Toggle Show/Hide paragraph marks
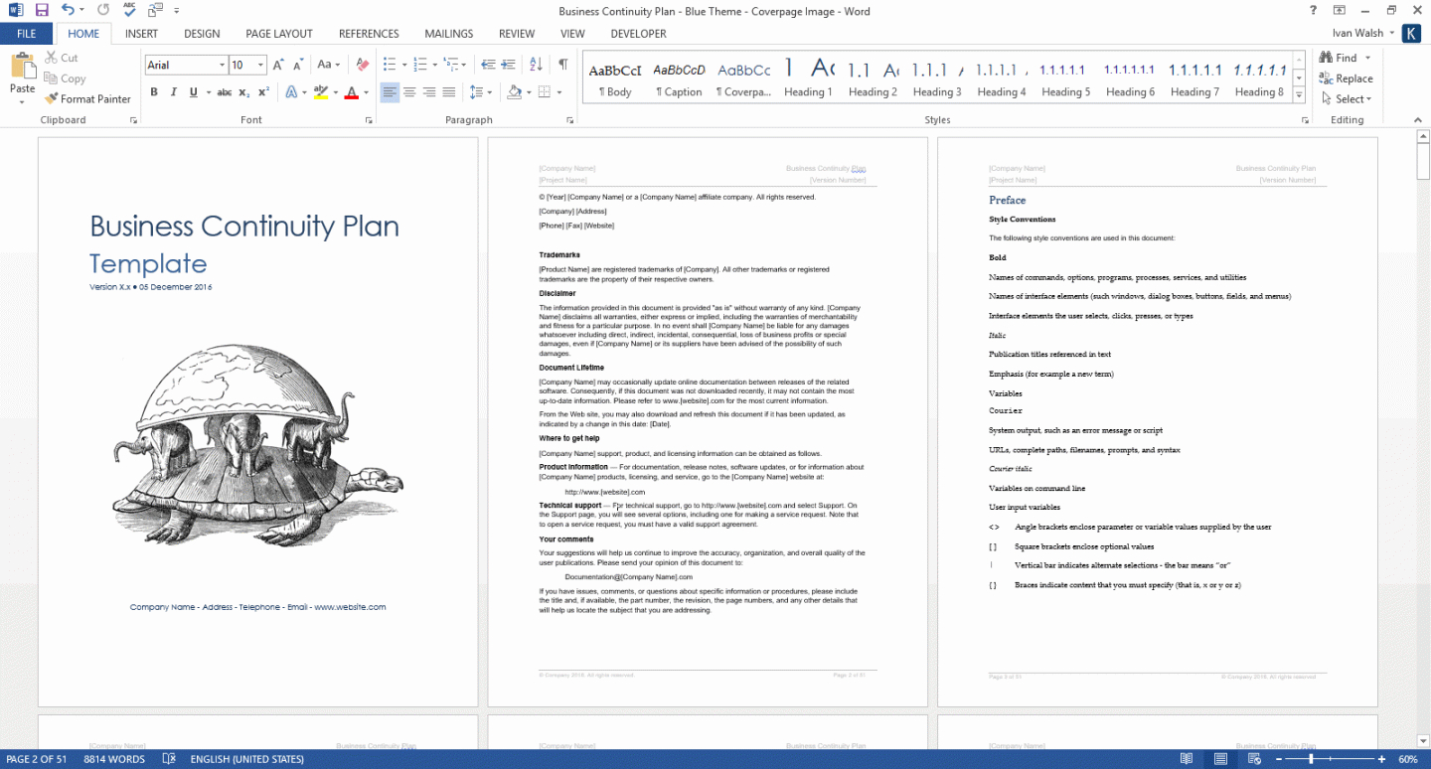Viewport: 1431px width, 769px height. point(563,65)
